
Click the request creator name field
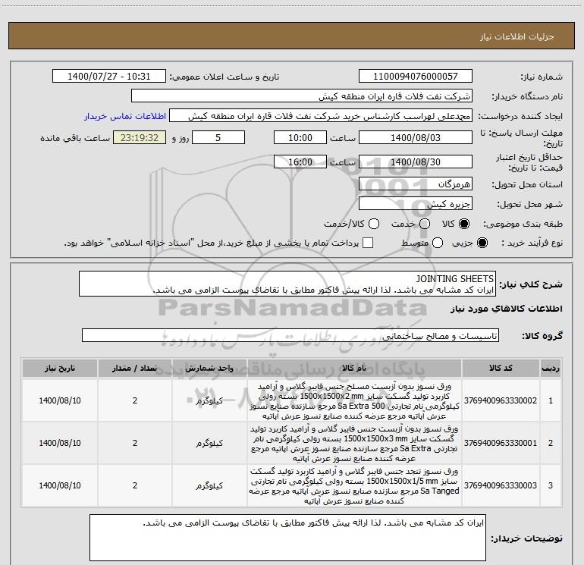point(321,116)
